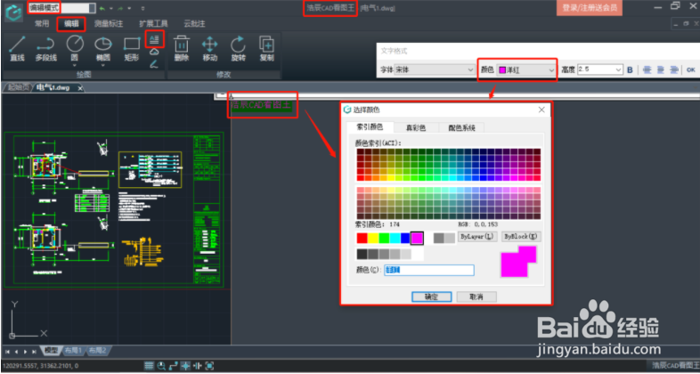
Task: Open the 颜色 洋红 color dropdown
Action: [526, 70]
